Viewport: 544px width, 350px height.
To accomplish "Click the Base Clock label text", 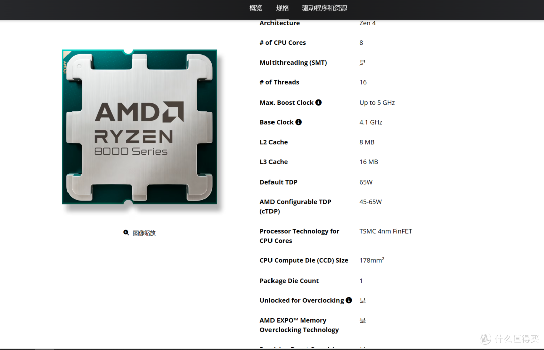I will 277,122.
